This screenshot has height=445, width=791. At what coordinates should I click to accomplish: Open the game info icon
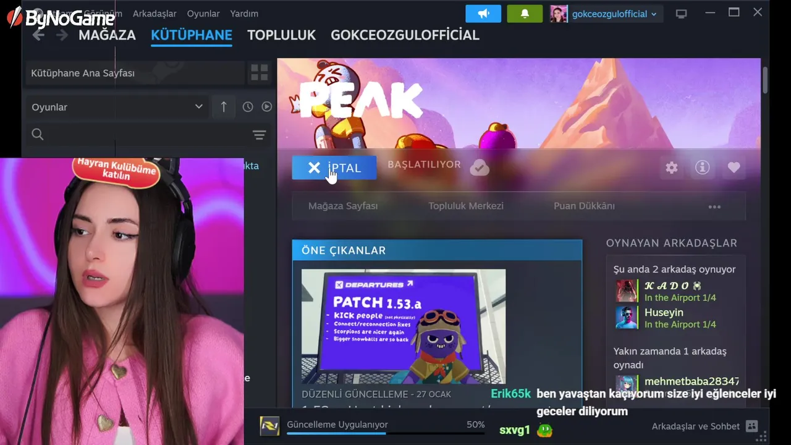click(703, 167)
